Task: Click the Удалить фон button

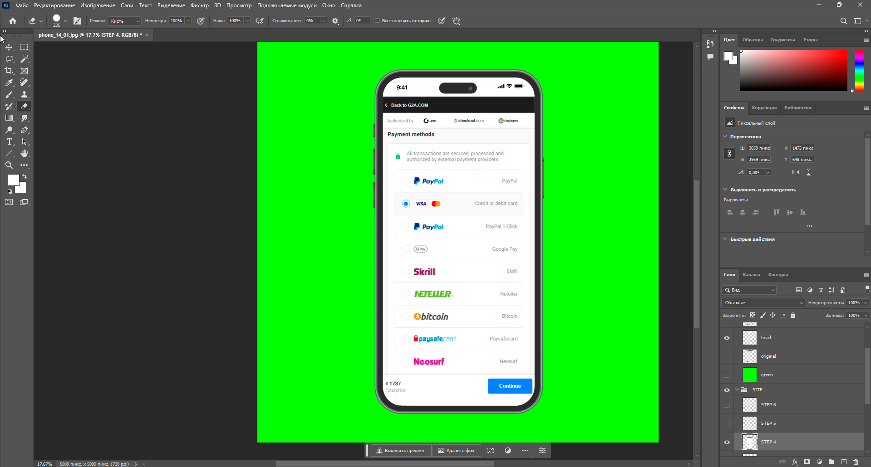Action: point(456,451)
